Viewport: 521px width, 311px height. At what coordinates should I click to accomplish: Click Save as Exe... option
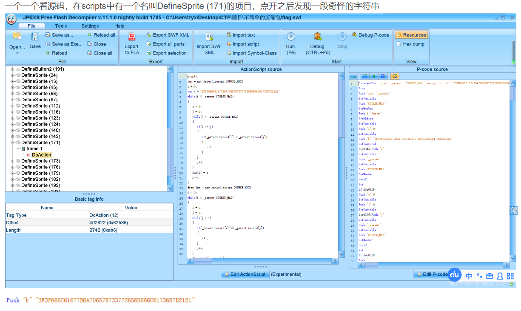pyautogui.click(x=64, y=44)
